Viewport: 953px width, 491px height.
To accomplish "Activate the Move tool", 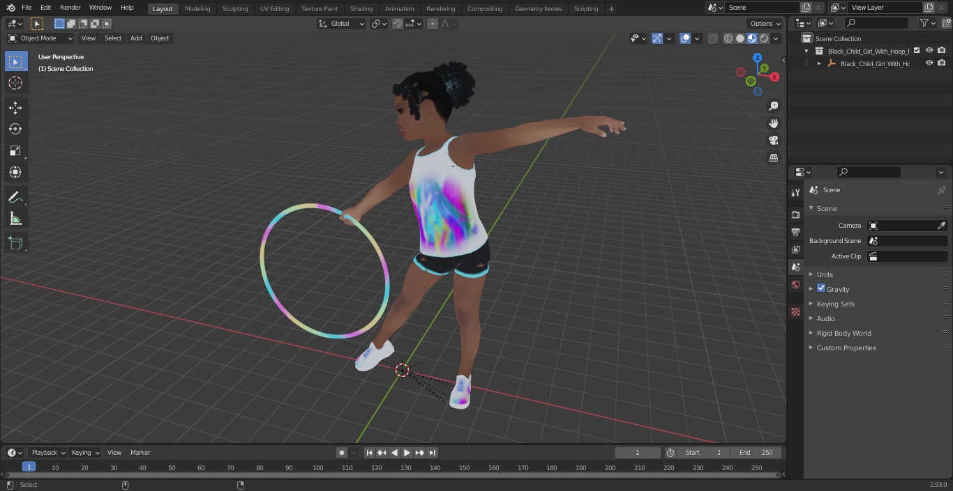I will coord(15,107).
